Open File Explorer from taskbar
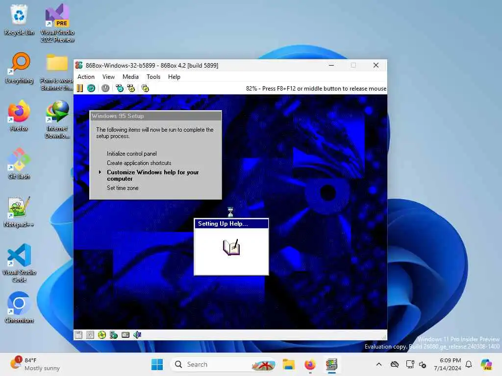Image resolution: width=502 pixels, height=376 pixels. point(288,364)
